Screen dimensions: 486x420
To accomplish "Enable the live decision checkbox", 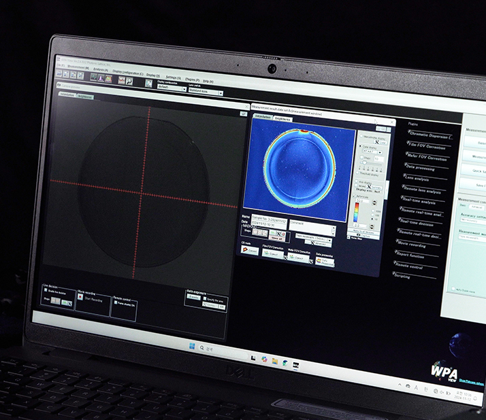I will pyautogui.click(x=46, y=290).
